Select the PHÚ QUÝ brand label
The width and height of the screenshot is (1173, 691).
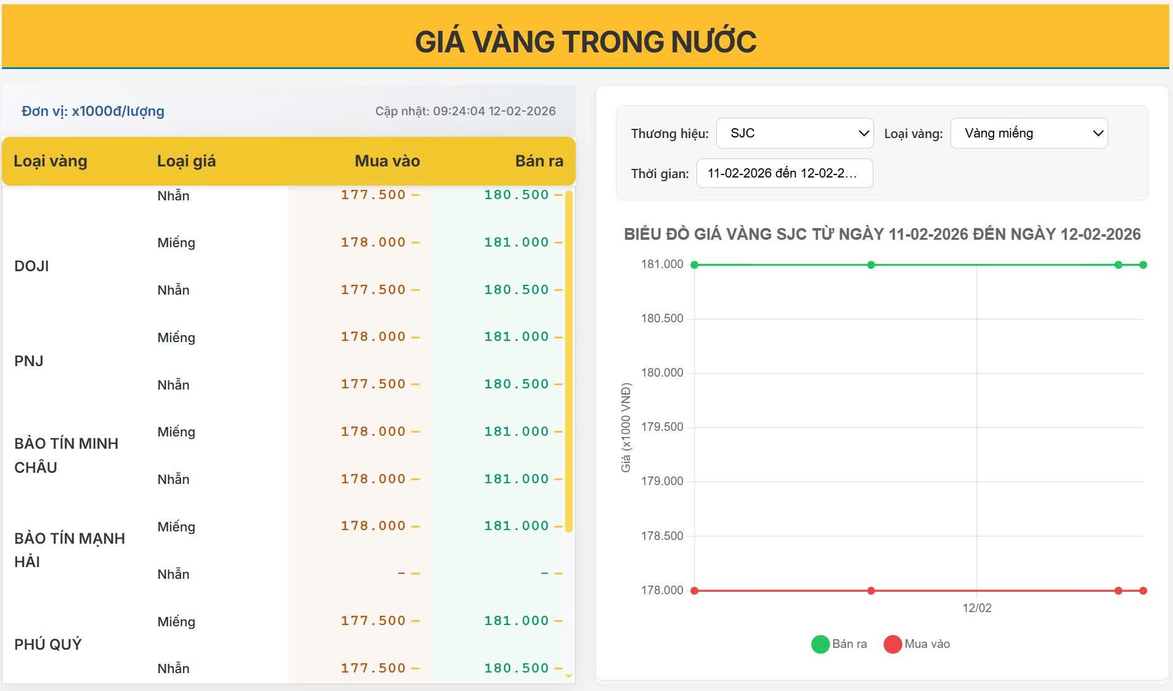pyautogui.click(x=47, y=645)
